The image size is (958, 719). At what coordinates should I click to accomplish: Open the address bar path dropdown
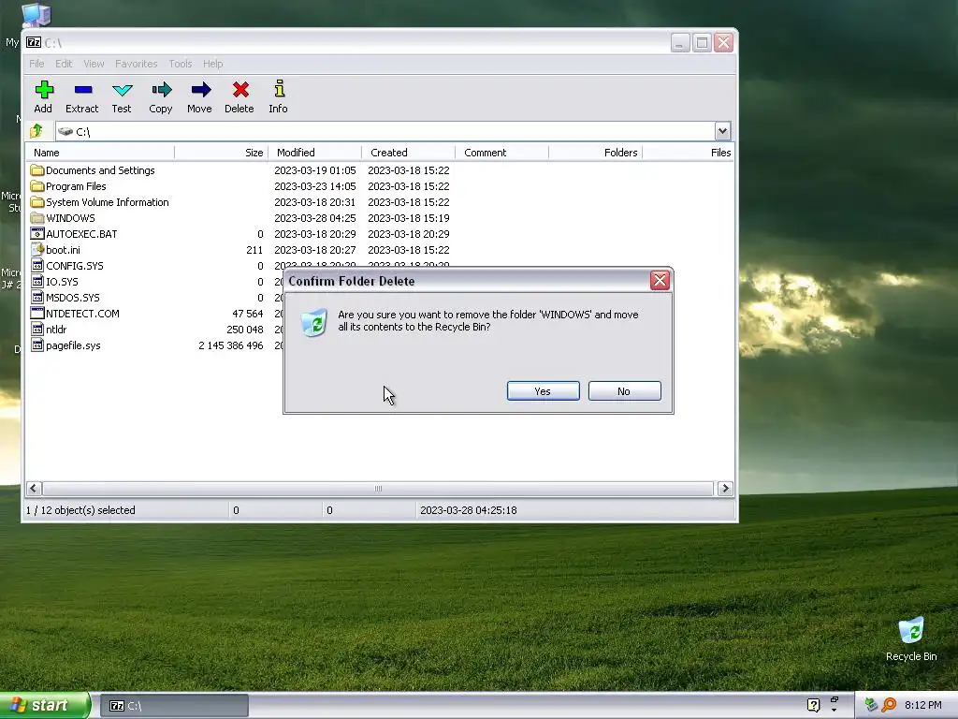722,131
